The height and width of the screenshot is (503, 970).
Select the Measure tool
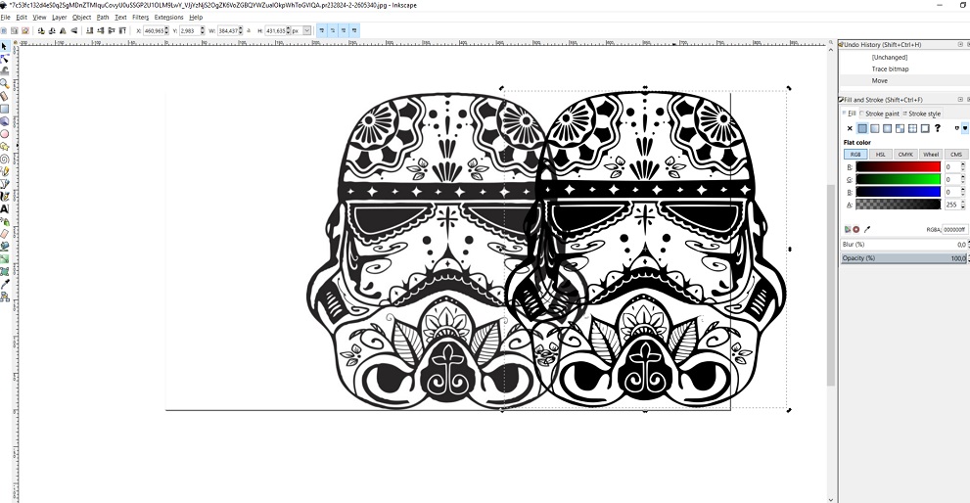pyautogui.click(x=5, y=96)
